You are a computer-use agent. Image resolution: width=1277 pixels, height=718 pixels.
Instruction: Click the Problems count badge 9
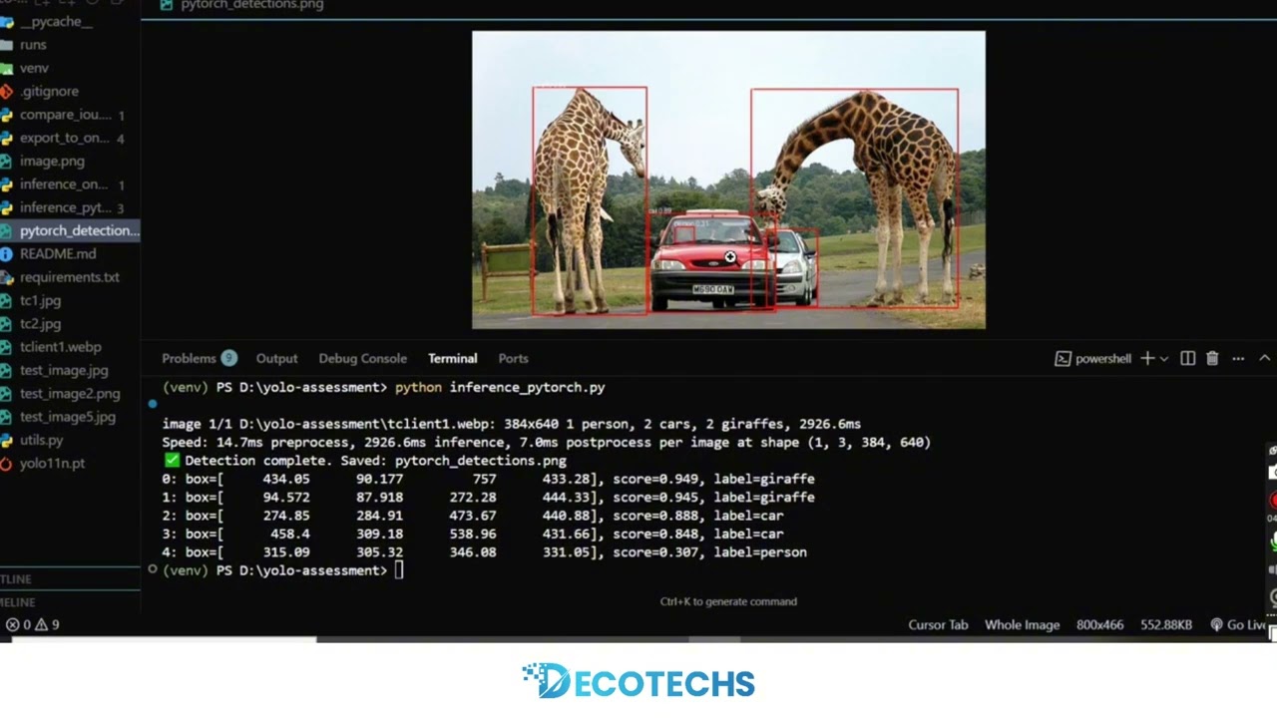coord(228,358)
